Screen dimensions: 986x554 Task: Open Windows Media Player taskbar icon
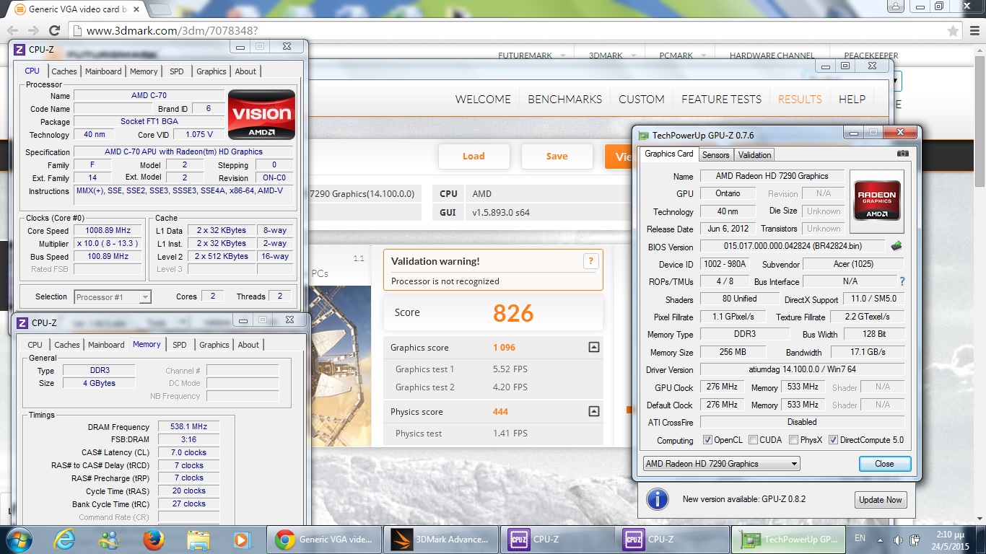(241, 539)
